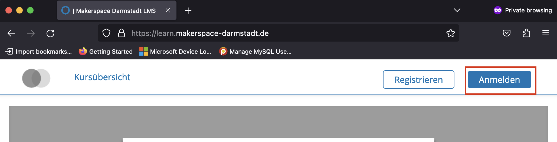557x142 pixels.
Task: Click the Import bookmarks item
Action: pos(39,52)
